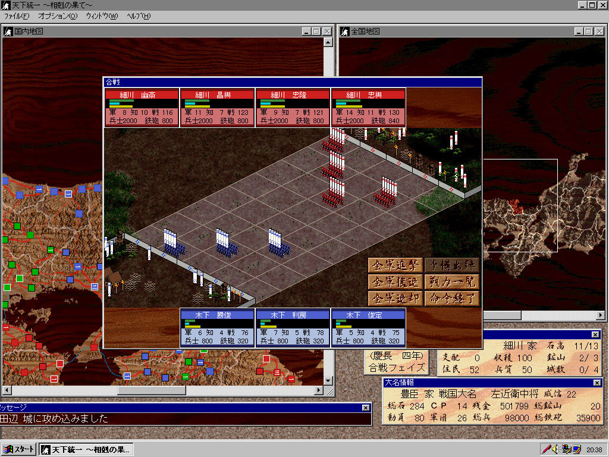Click the 全軍進撃 command button
Viewport: 609px width, 457px height.
tap(395, 265)
